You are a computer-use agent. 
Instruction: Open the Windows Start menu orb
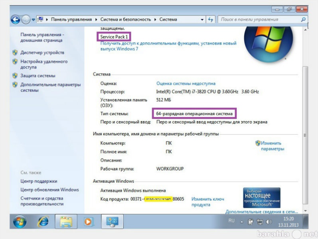tap(20, 221)
